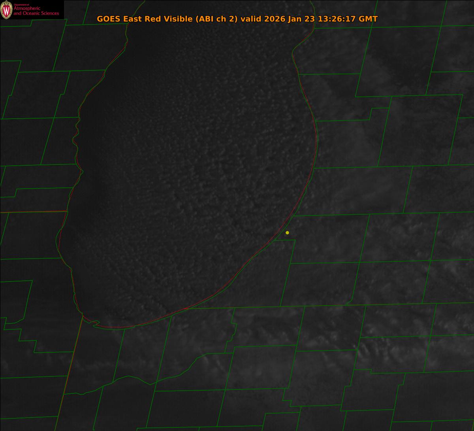Click the jagged point on the western lakeshore
Viewport: 474px width, 431px height.
tap(81, 171)
